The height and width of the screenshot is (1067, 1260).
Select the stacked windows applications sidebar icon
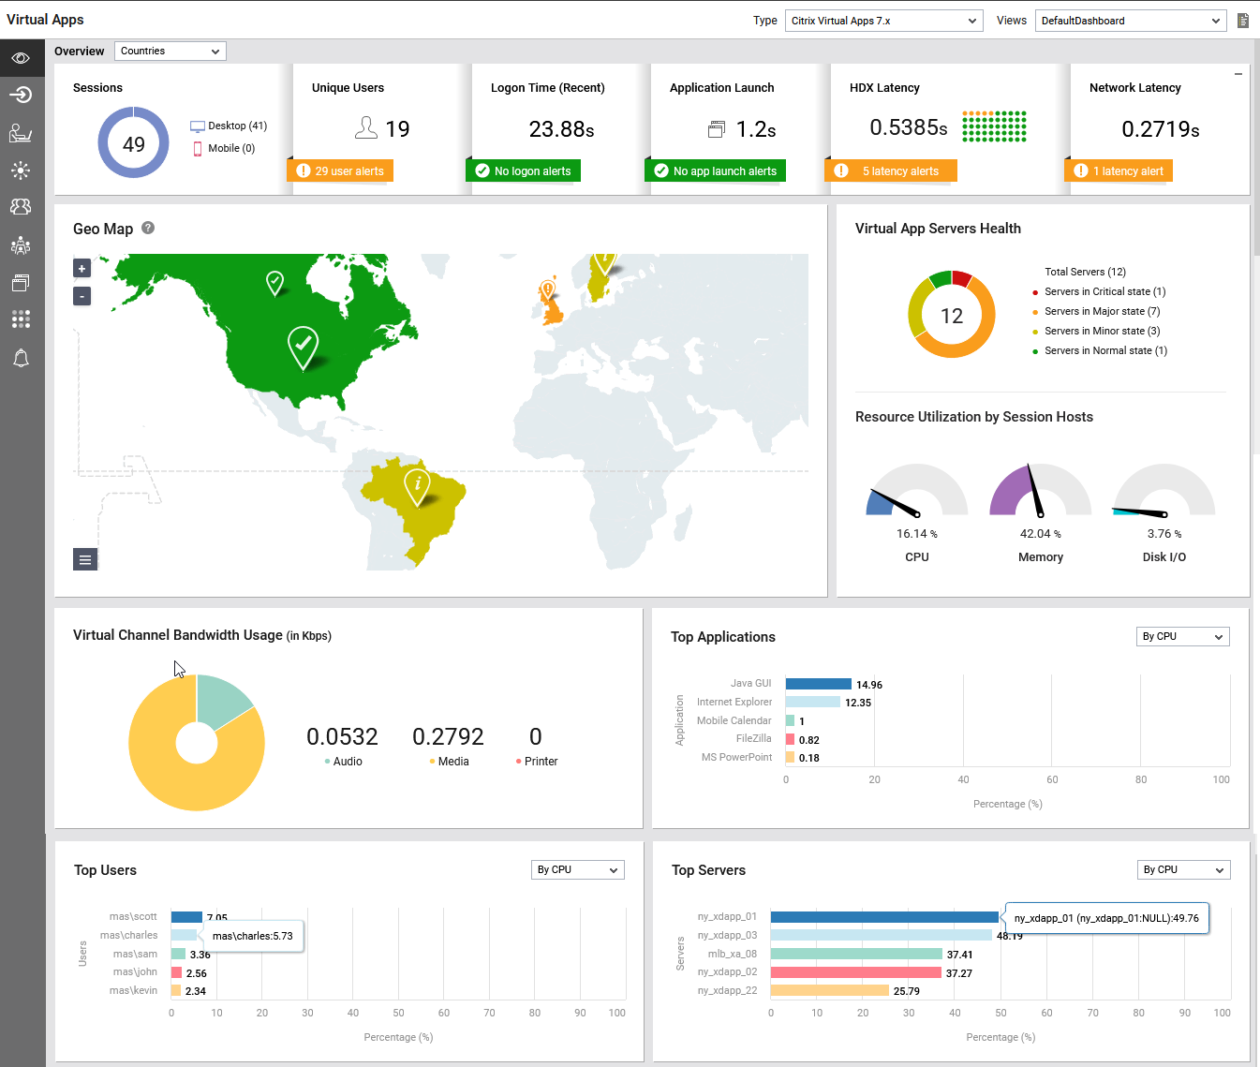(x=21, y=282)
